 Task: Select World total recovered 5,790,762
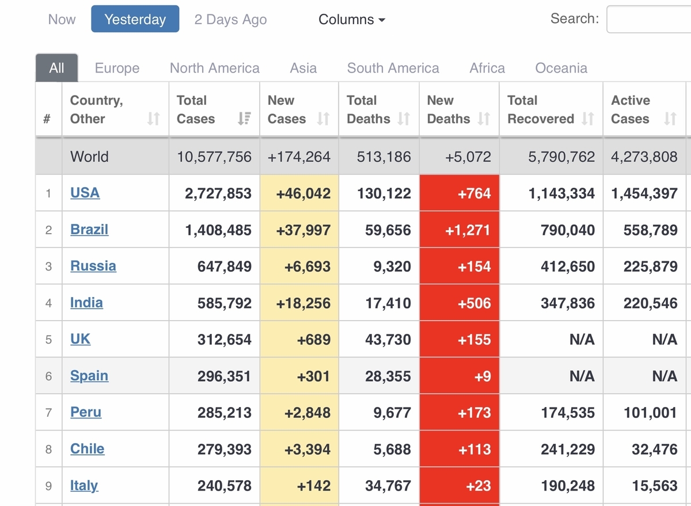coord(561,157)
